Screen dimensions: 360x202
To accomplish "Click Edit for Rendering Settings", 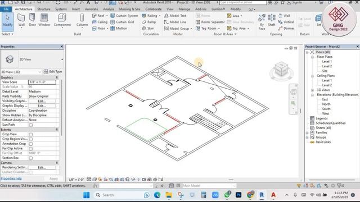I will click(42, 167).
